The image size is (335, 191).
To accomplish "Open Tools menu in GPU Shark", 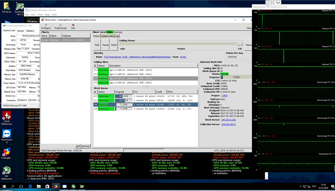I will [x=40, y=15].
